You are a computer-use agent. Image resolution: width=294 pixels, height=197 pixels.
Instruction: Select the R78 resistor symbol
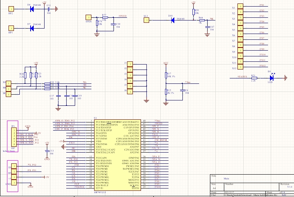pos(97,23)
